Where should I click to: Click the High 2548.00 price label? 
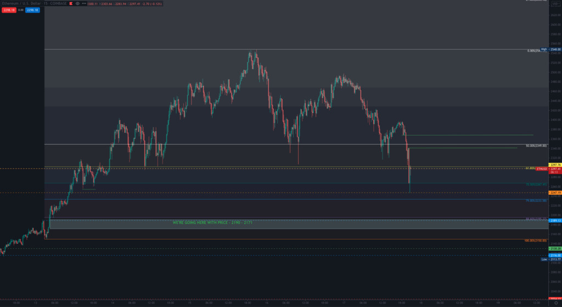coord(553,49)
